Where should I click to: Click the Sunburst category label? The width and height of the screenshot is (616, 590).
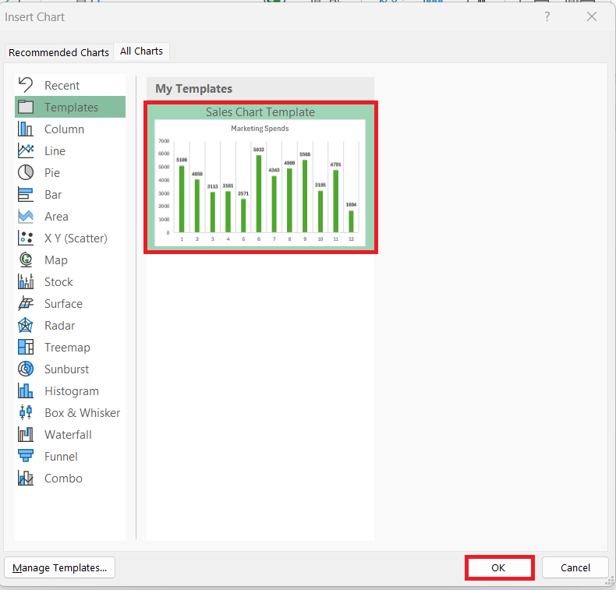(66, 369)
